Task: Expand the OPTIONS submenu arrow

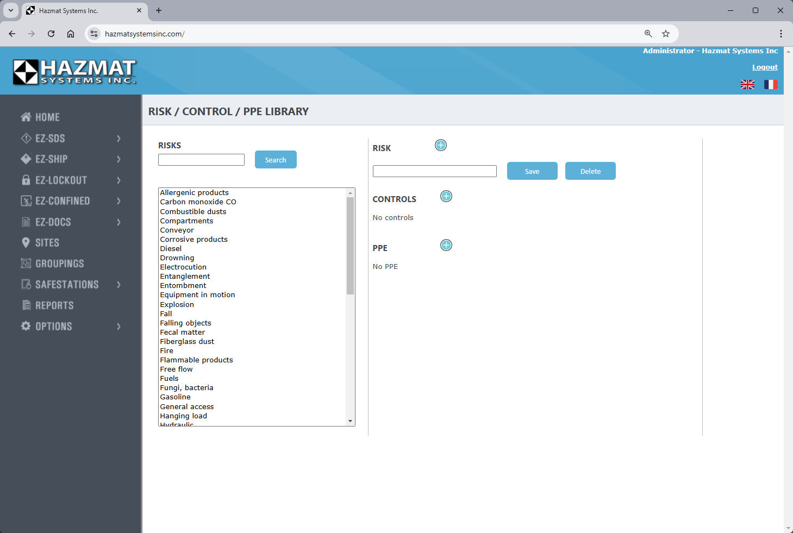Action: 118,327
